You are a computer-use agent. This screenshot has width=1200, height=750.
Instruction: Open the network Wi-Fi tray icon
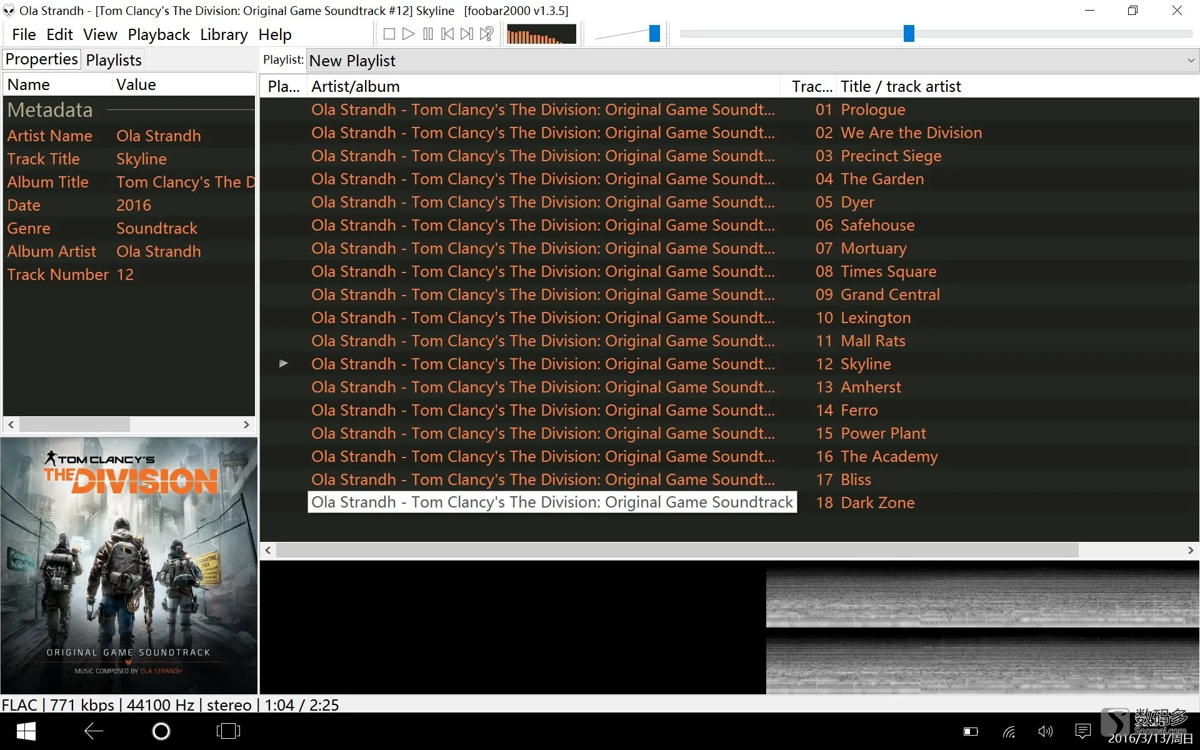point(1009,732)
